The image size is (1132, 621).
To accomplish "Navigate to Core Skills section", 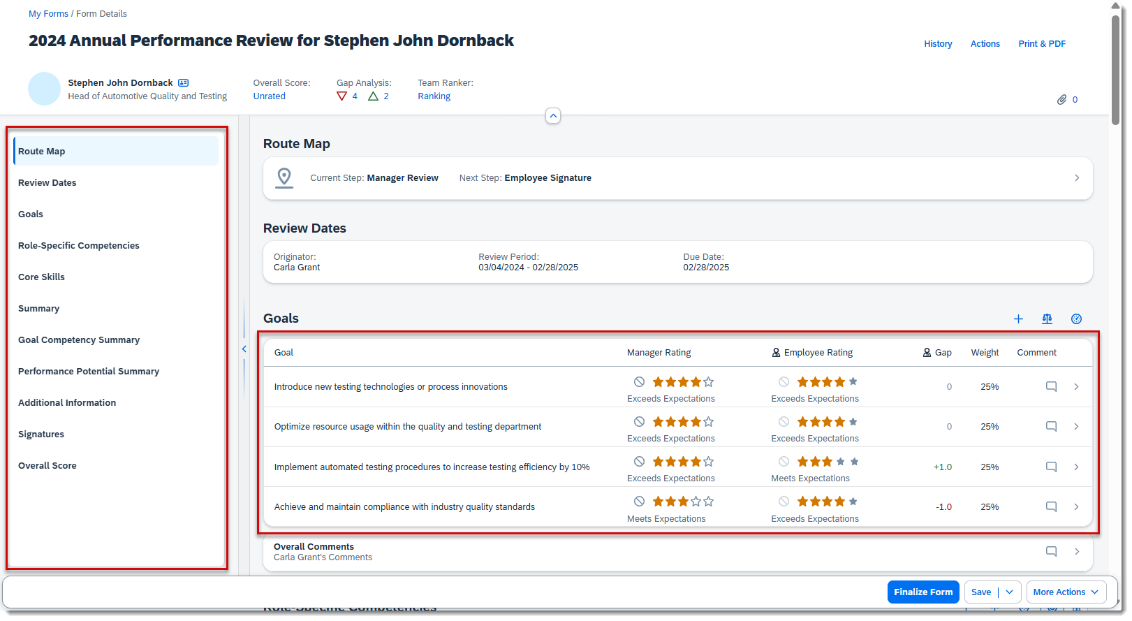I will 41,277.
